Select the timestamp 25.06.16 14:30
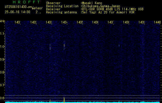The height and width of the screenshot is (103, 162). [18, 12]
